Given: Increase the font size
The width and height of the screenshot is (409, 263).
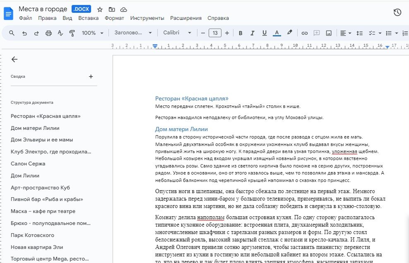Looking at the screenshot, I should [x=227, y=33].
